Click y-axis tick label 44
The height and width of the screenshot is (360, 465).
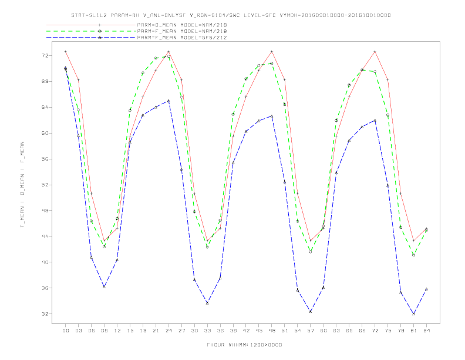click(x=45, y=236)
